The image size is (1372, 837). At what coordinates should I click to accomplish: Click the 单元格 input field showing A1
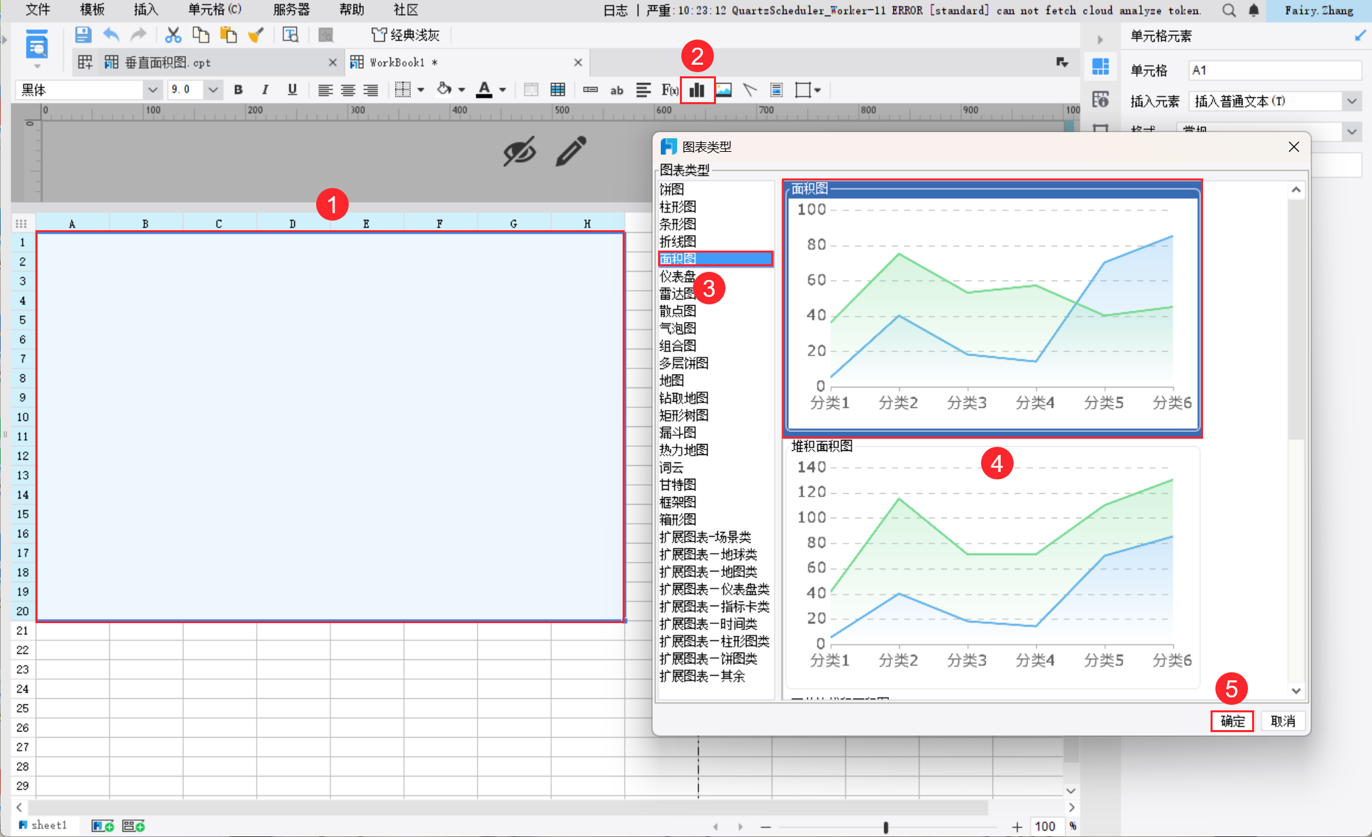1275,70
